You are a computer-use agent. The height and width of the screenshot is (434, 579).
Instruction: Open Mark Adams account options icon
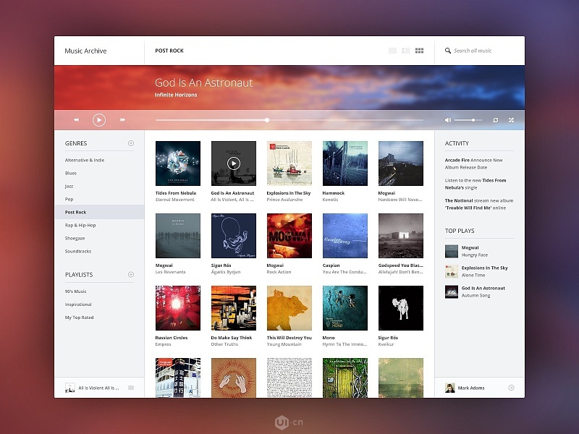click(511, 388)
